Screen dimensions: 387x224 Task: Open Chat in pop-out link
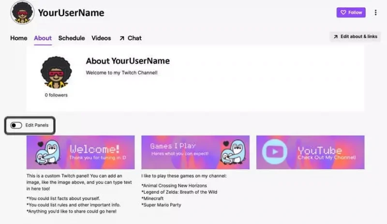coord(131,38)
